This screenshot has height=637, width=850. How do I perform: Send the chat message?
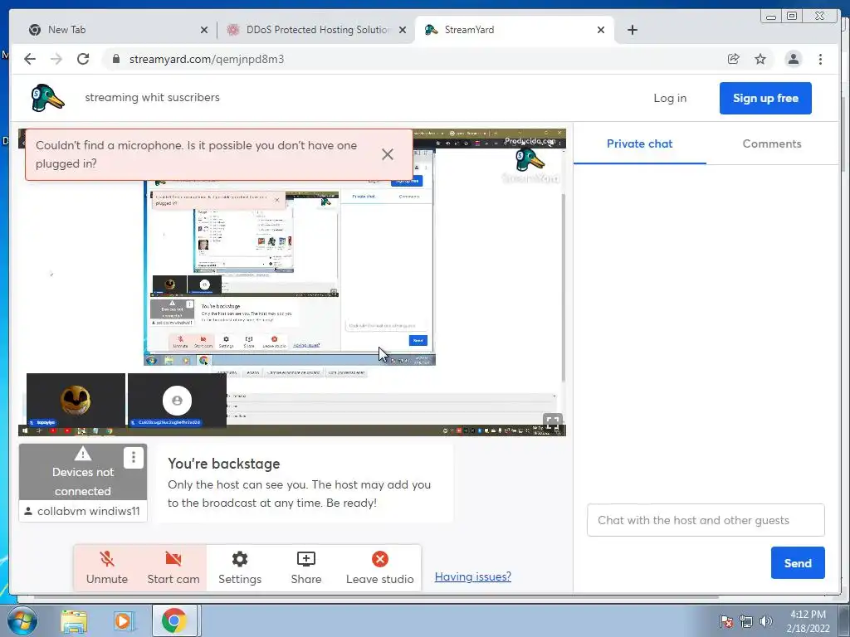pos(798,563)
